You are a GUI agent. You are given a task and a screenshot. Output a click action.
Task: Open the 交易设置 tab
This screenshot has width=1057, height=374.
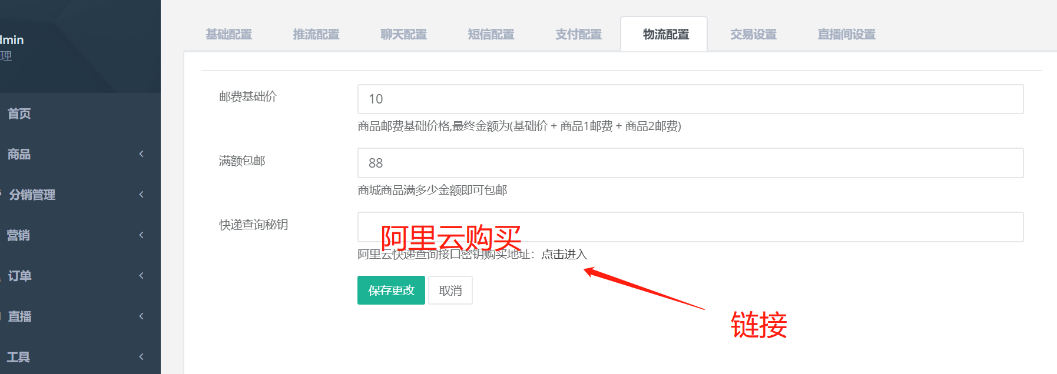[x=753, y=35]
